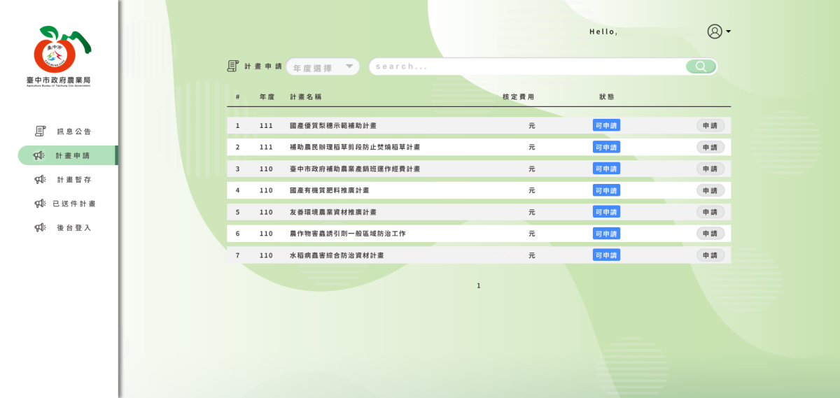The height and width of the screenshot is (398, 840).
Task: Open 計畫申請 in the sidebar menu
Action: (73, 155)
